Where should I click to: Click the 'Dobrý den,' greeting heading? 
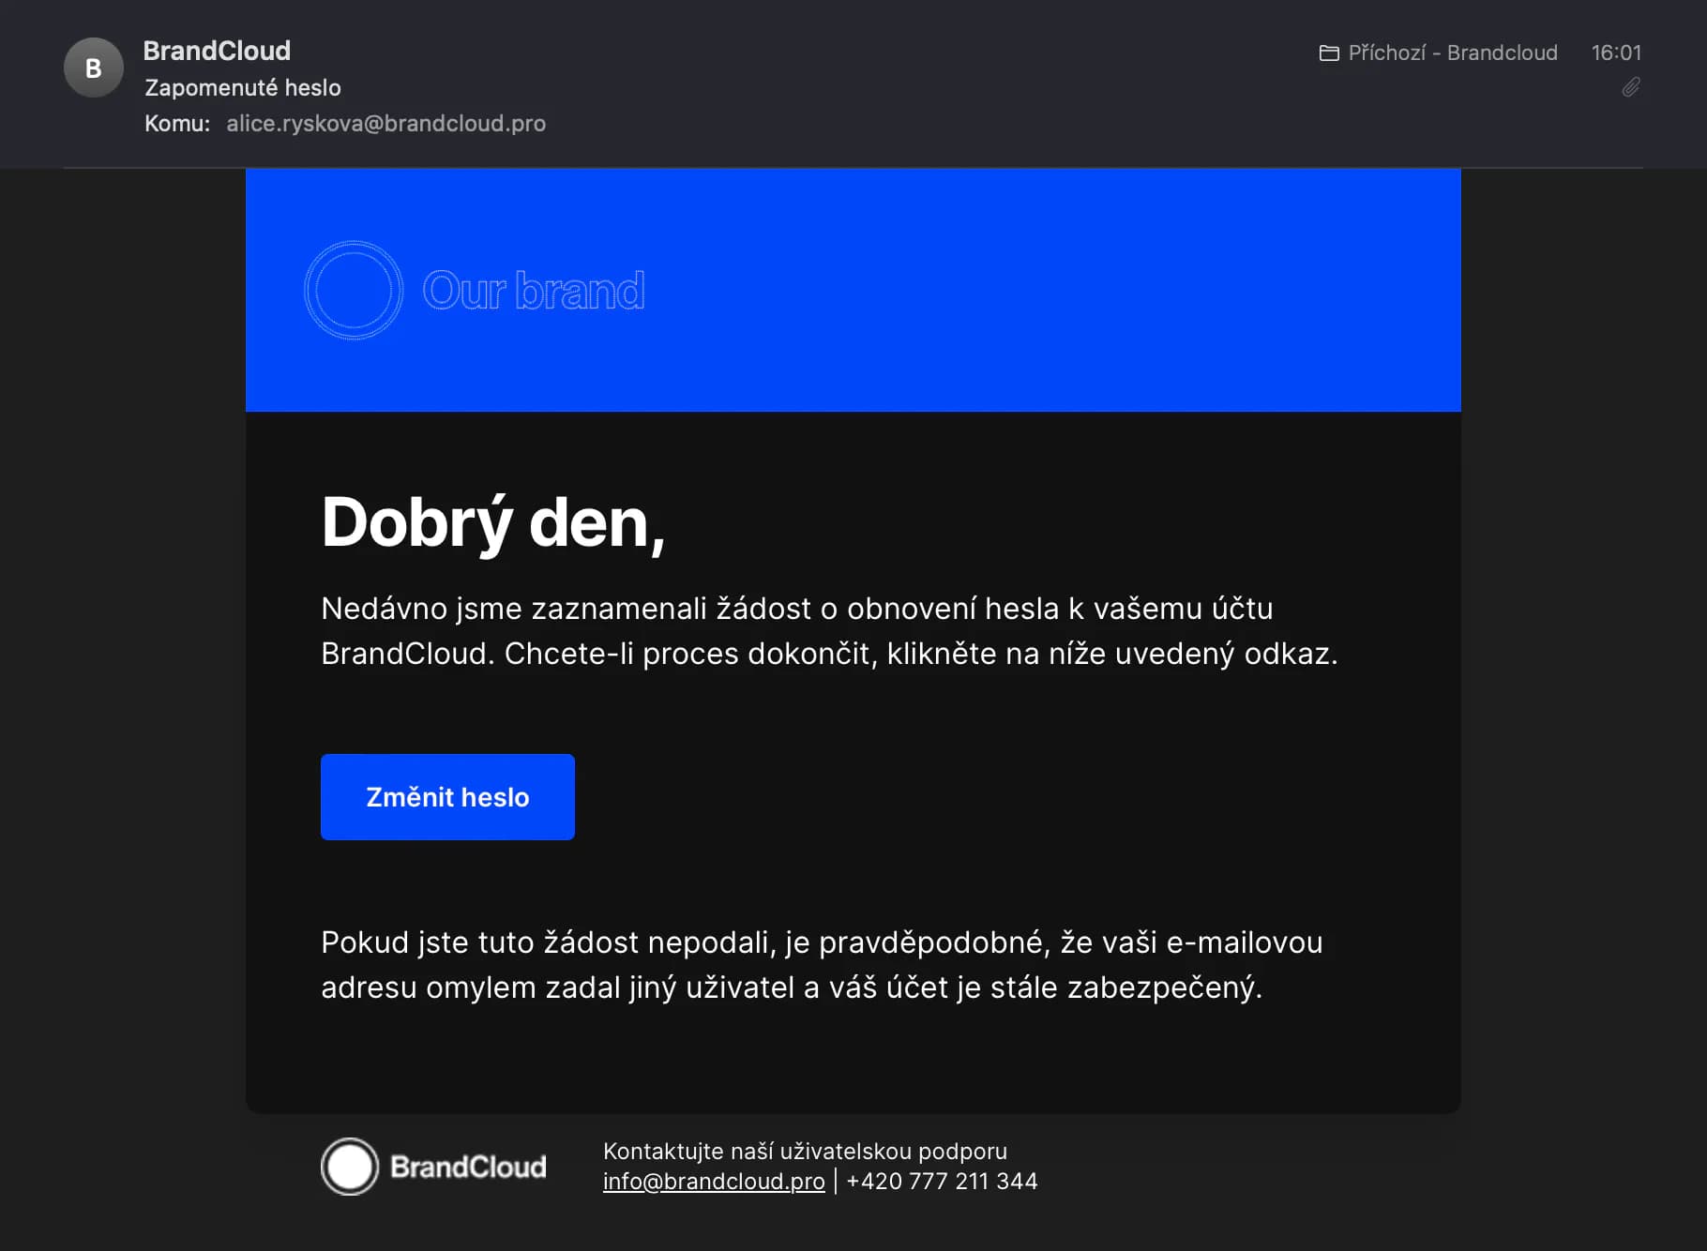point(492,522)
